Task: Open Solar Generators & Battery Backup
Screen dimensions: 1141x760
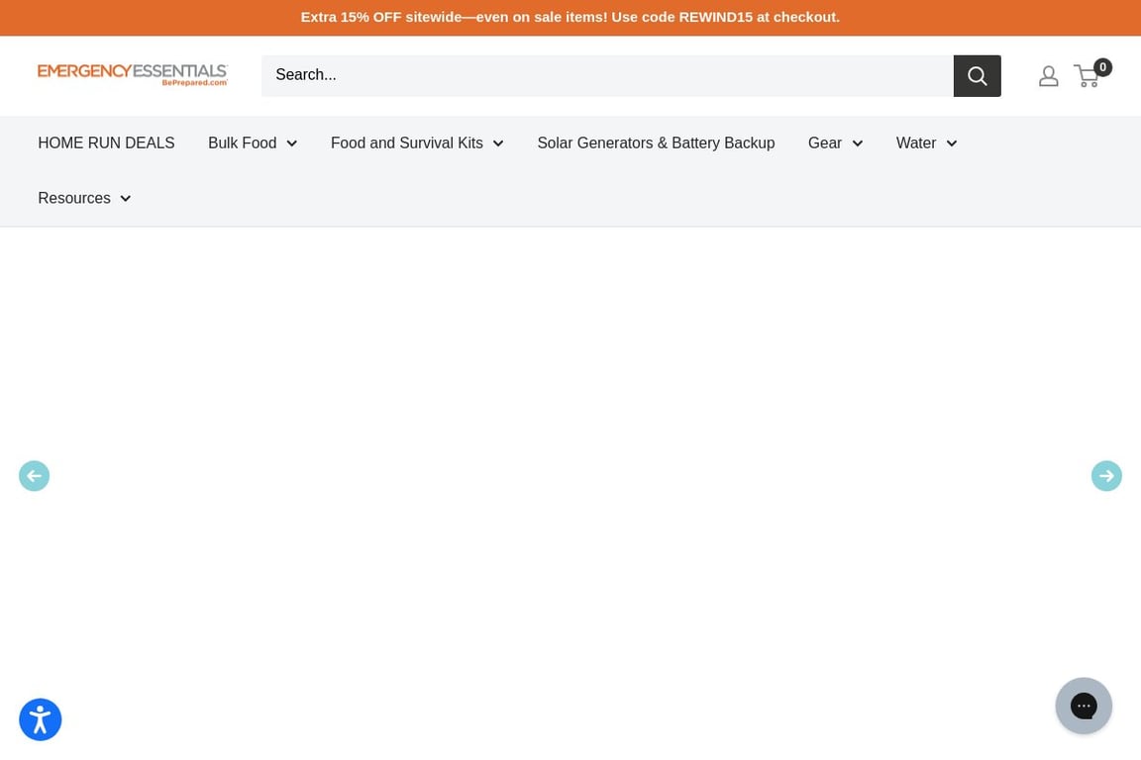Action: [655, 143]
